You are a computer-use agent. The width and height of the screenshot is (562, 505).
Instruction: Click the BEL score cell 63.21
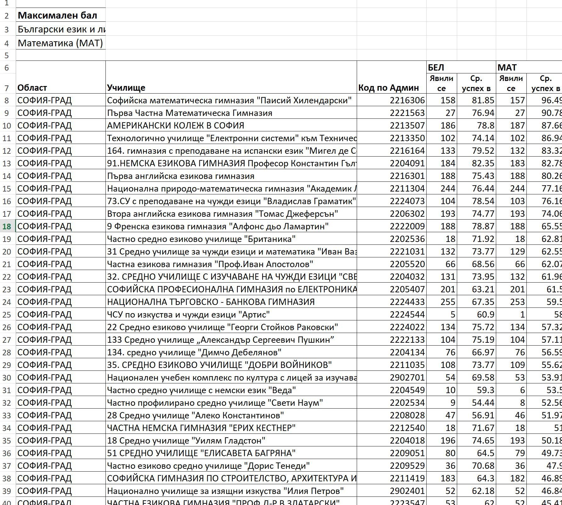click(476, 289)
